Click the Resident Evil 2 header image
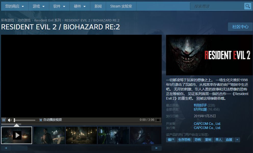Screen dimensions: 253x153 click(209, 55)
